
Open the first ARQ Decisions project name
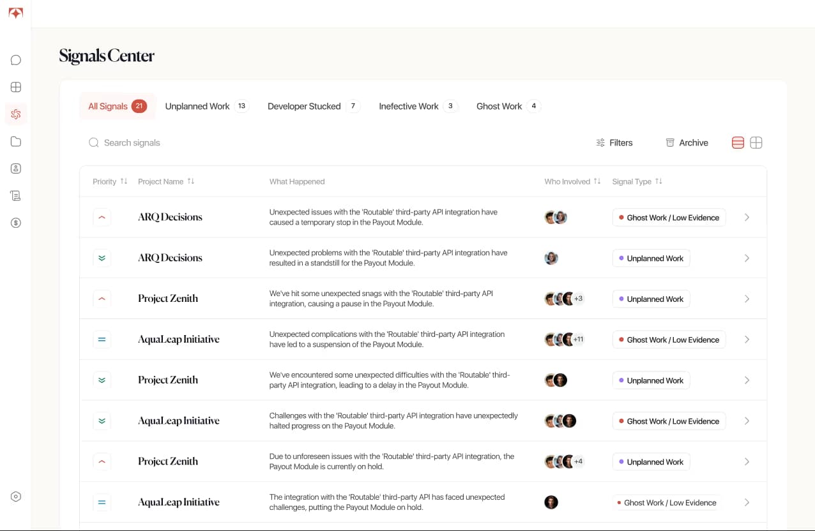[170, 217]
